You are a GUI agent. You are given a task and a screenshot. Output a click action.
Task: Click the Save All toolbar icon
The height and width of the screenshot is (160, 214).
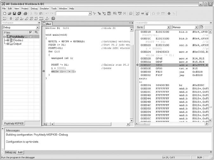point(19,14)
